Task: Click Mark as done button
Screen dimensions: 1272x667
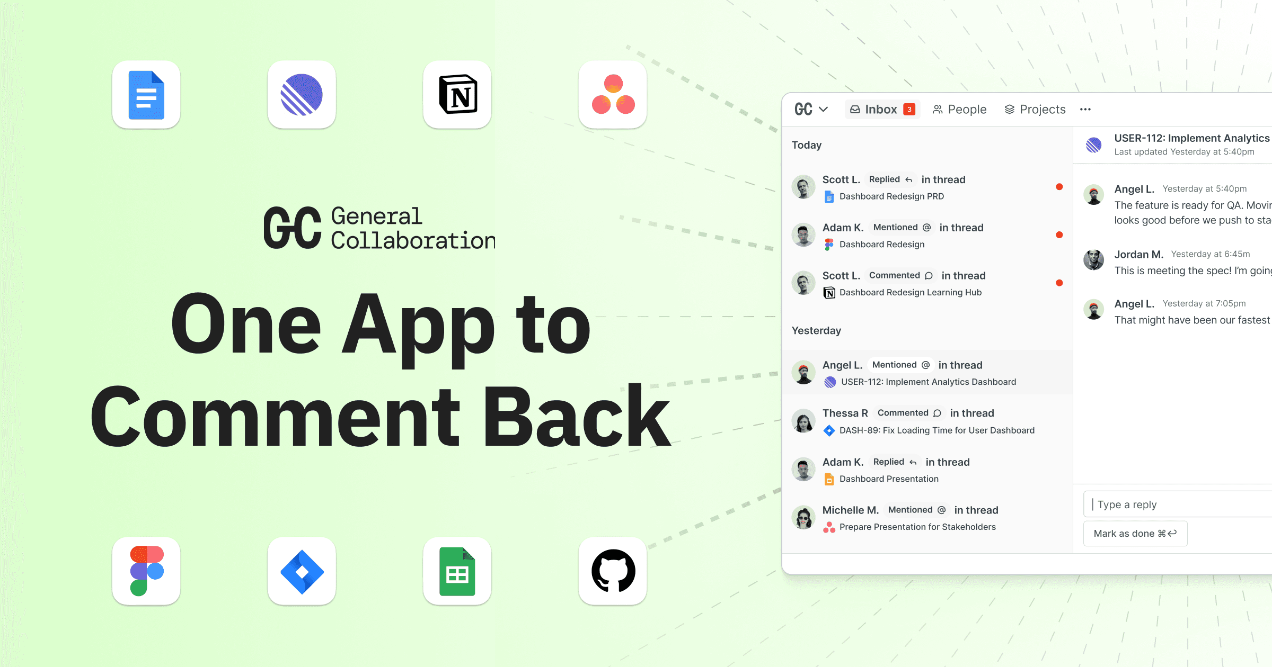Action: click(x=1134, y=534)
